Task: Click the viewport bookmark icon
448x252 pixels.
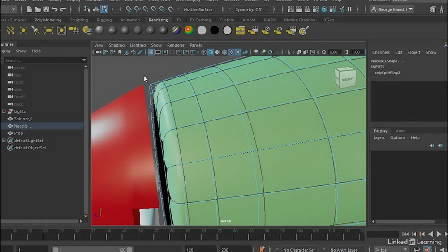Action: tap(120, 52)
